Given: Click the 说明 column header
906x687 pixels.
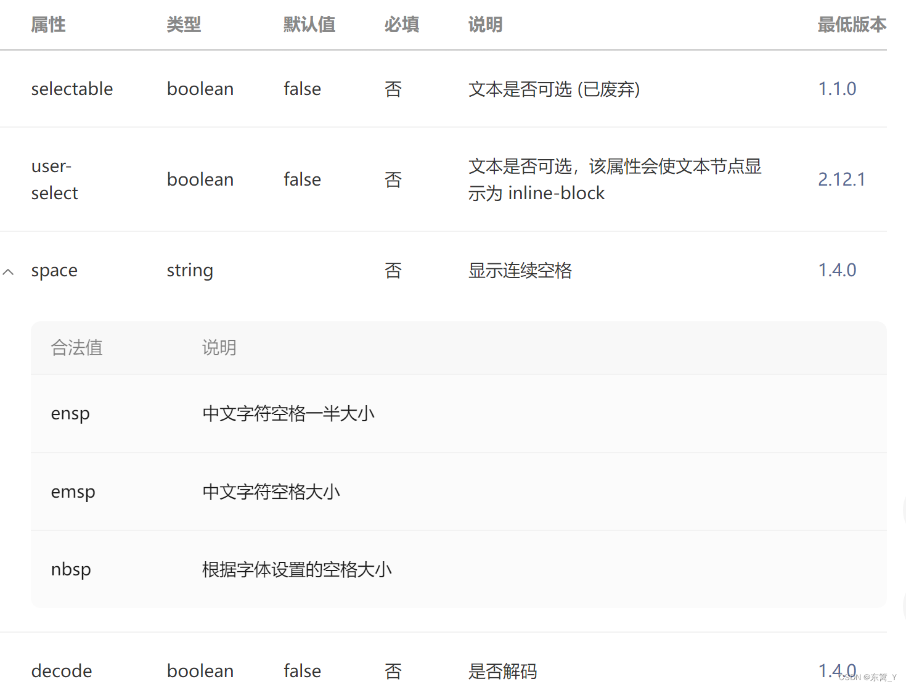Looking at the screenshot, I should (484, 25).
